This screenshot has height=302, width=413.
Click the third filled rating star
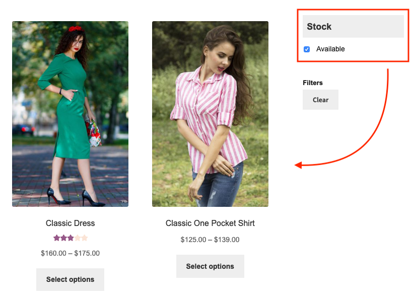point(71,238)
